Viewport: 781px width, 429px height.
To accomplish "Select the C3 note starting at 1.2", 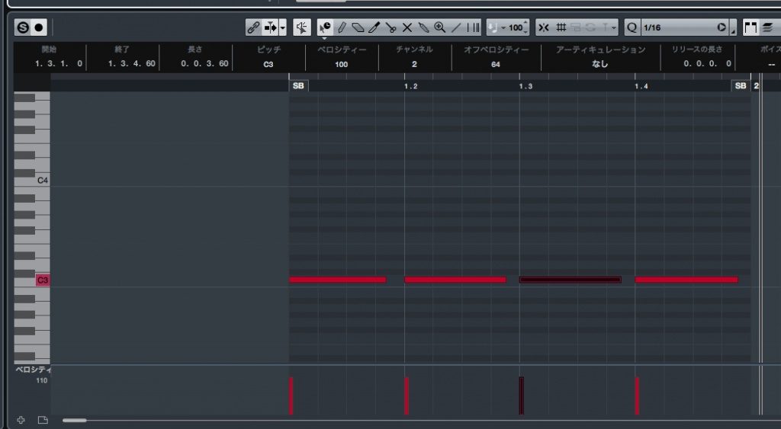I will point(455,280).
